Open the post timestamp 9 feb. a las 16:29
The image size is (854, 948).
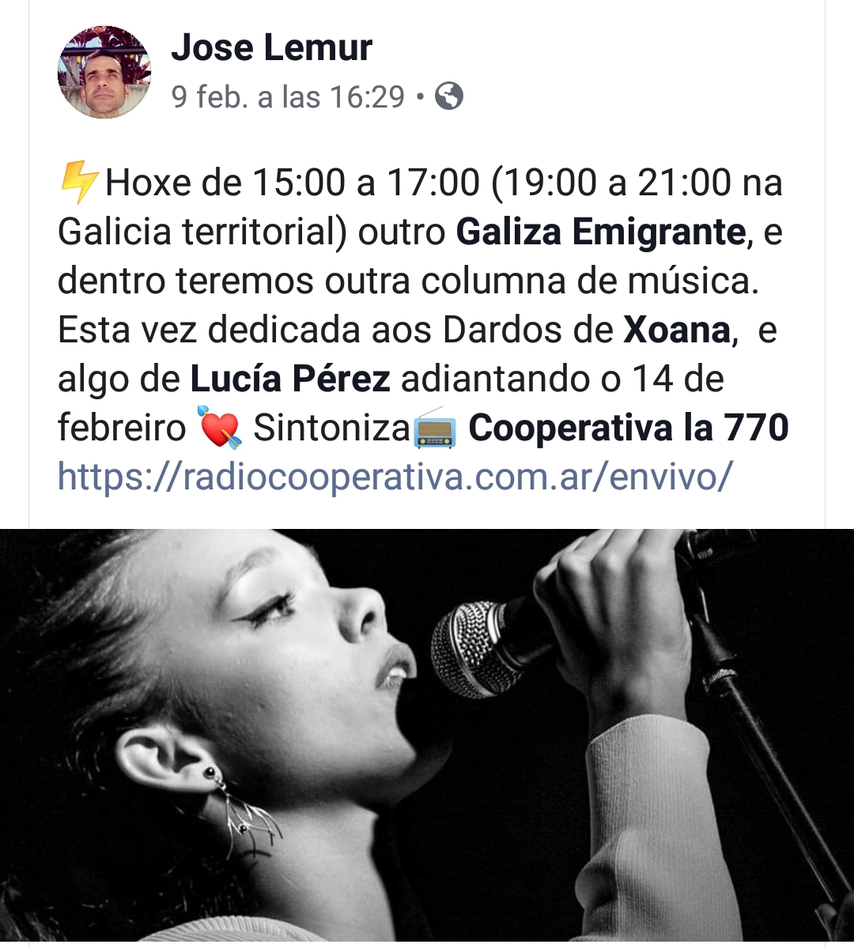288,96
